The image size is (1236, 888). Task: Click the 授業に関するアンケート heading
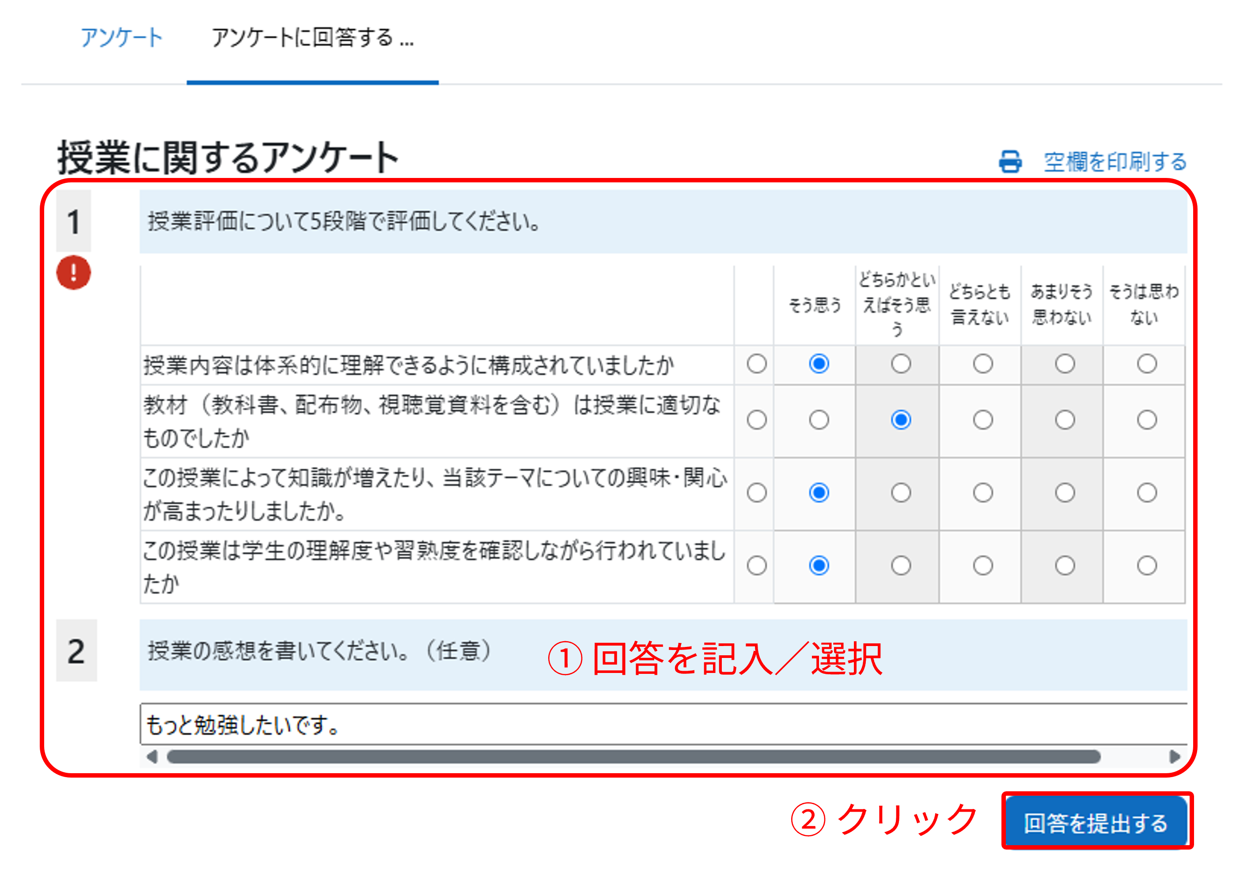point(228,158)
